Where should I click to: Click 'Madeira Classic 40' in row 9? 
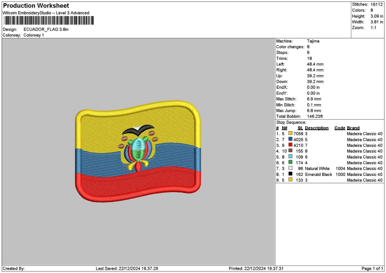coord(365,180)
